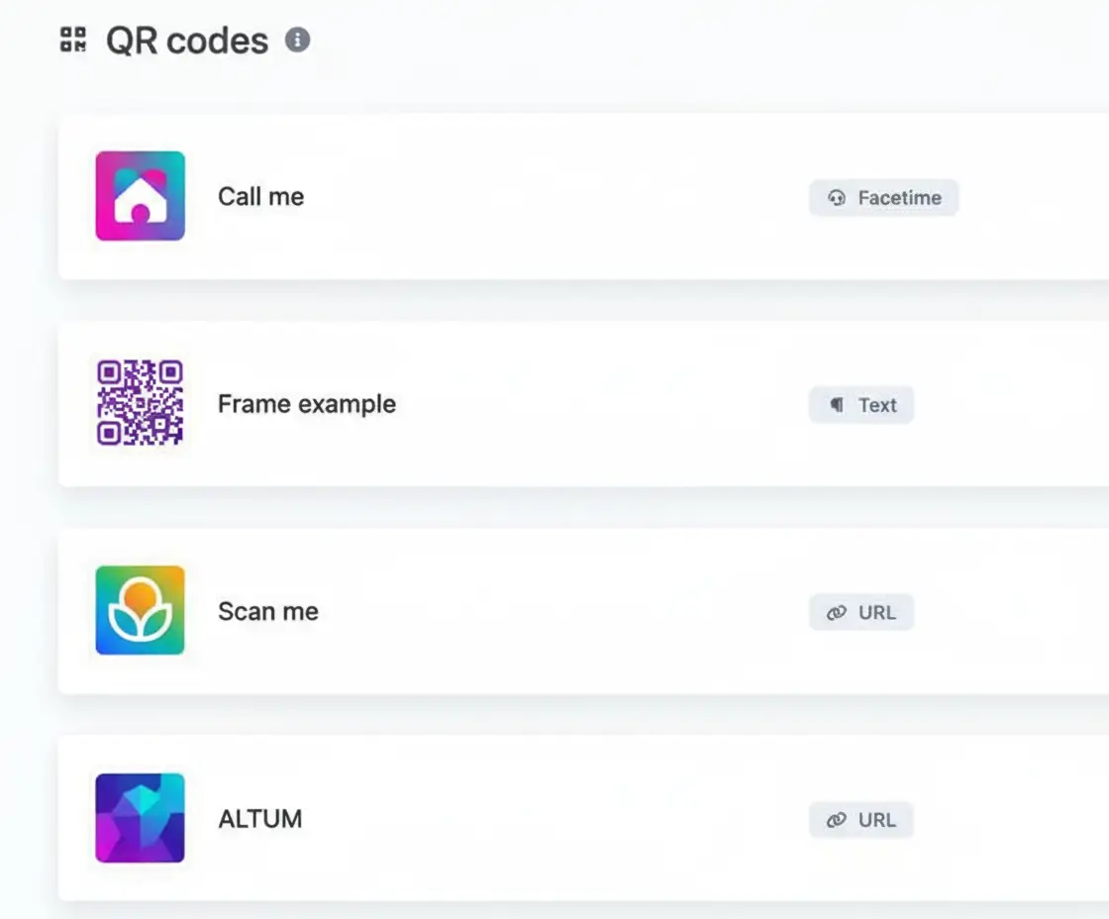1109x919 pixels.
Task: Click the Facetime type badge on Call me
Action: (883, 198)
